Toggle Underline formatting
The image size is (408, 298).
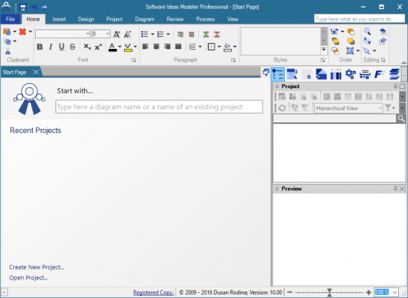(62, 47)
